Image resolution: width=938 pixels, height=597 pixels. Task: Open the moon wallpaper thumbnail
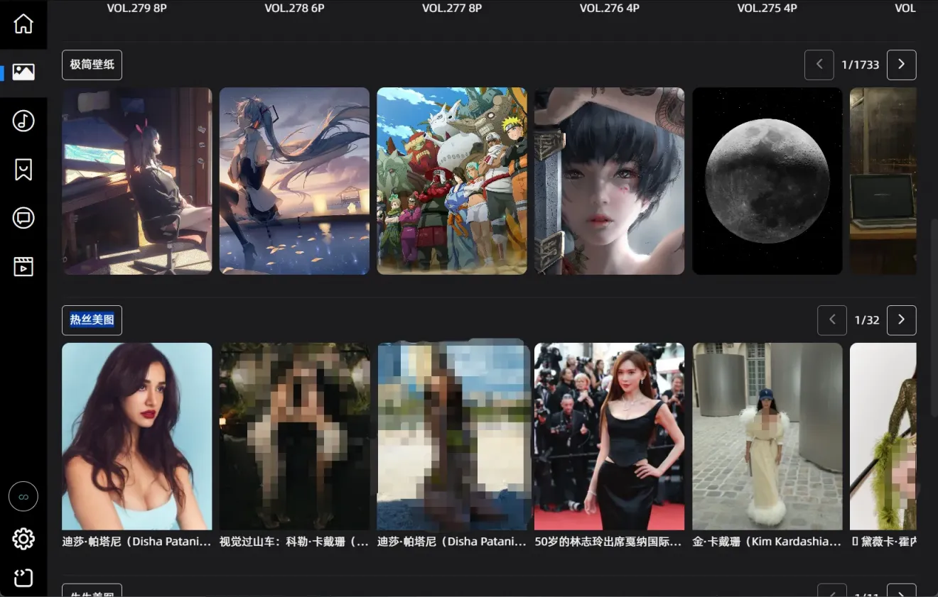tap(767, 181)
